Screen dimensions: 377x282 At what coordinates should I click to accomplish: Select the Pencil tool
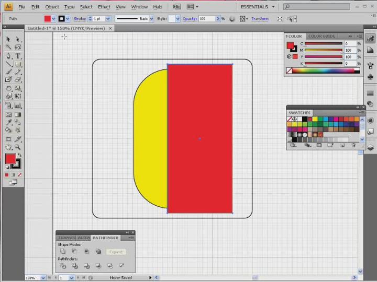coord(18,72)
